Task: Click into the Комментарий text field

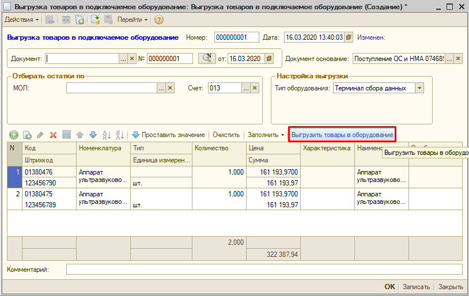Action: (264, 269)
